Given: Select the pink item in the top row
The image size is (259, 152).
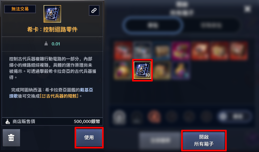Looking at the screenshot, I should point(181,51).
